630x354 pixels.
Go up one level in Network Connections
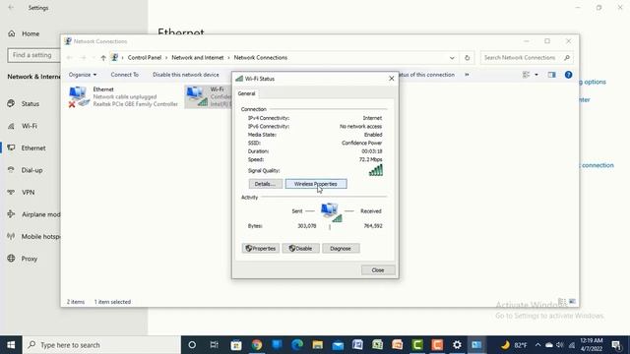click(103, 58)
